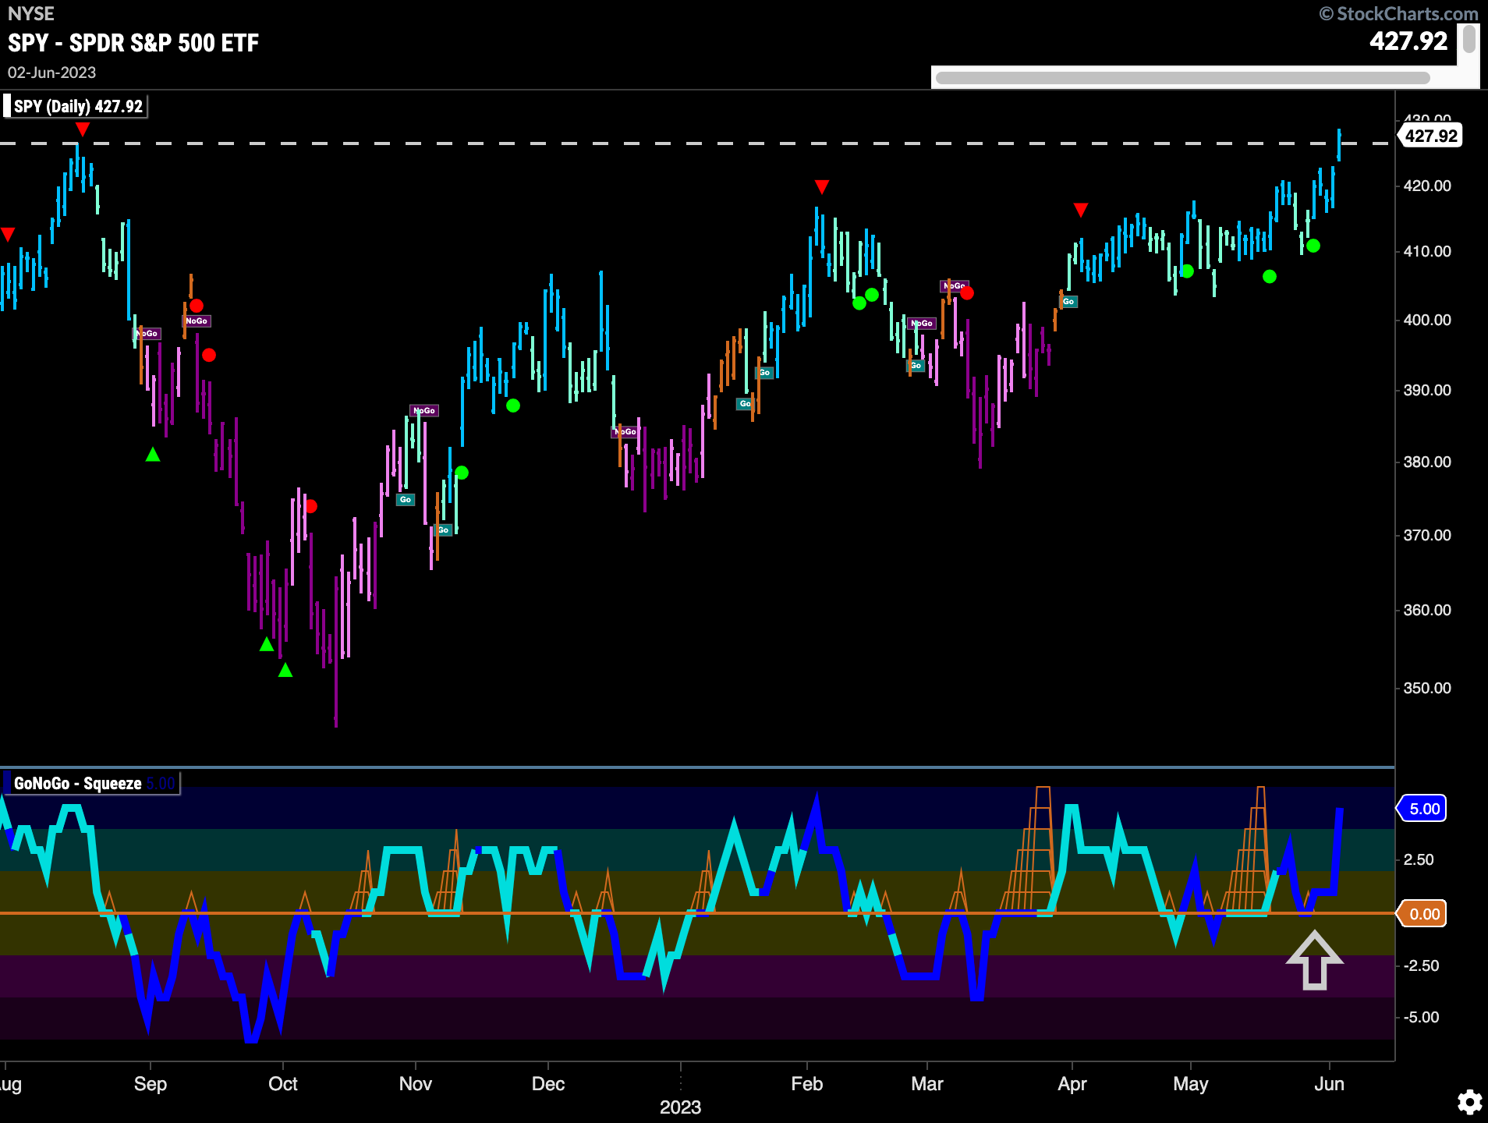Image resolution: width=1488 pixels, height=1123 pixels.
Task: Click the Sep month label on time axis
Action: pos(151,1084)
